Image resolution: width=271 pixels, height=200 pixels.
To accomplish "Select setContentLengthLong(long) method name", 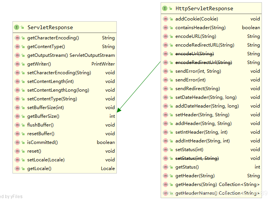I will click(x=58, y=90).
